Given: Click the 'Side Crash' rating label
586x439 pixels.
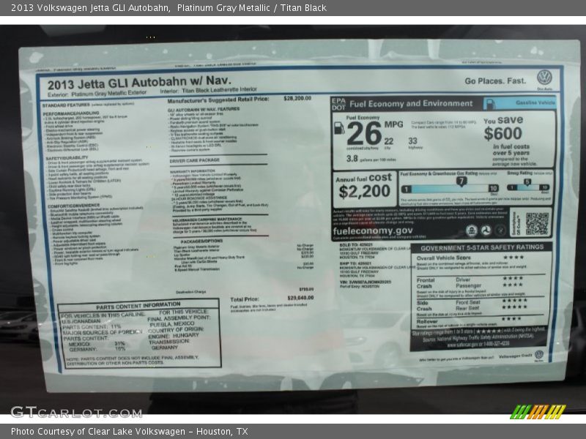Looking at the screenshot, I should 424,306.
